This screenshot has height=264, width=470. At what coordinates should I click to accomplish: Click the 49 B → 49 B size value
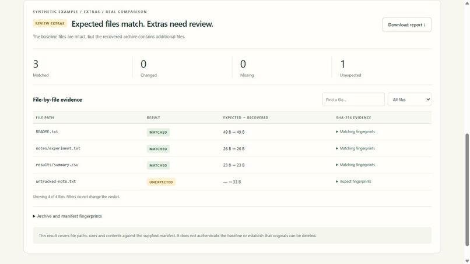(234, 132)
